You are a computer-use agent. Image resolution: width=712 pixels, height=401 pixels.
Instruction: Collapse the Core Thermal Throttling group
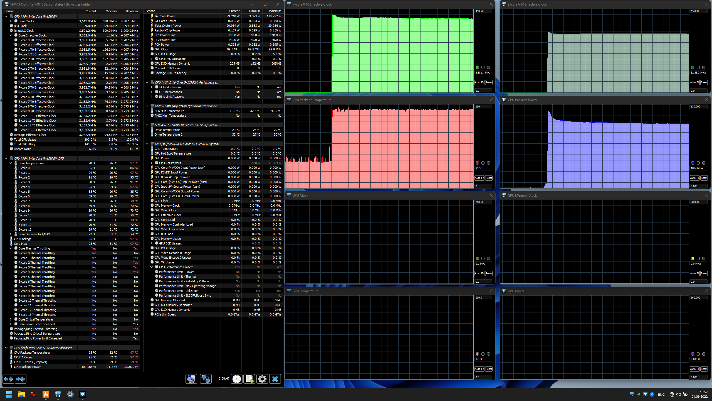(x=11, y=248)
